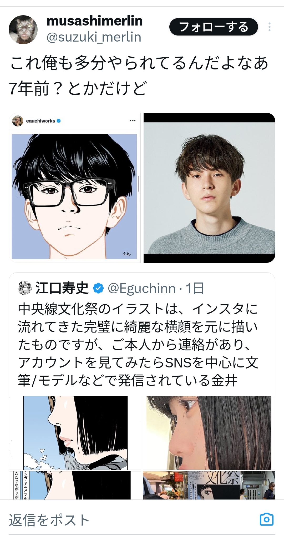Open the quoted tweet text about 中央線文化祭

point(138,345)
